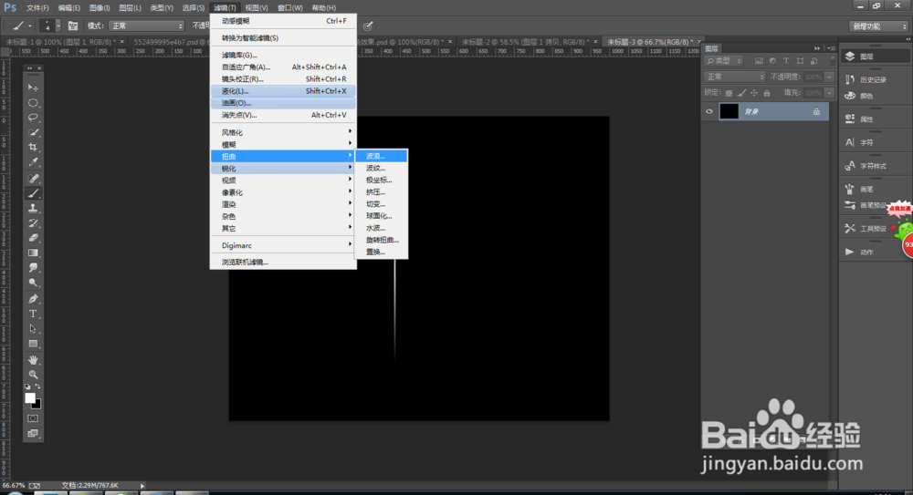Screen dimensions: 913x495
Task: Select the Brush tool in toolbox
Action: 33,193
